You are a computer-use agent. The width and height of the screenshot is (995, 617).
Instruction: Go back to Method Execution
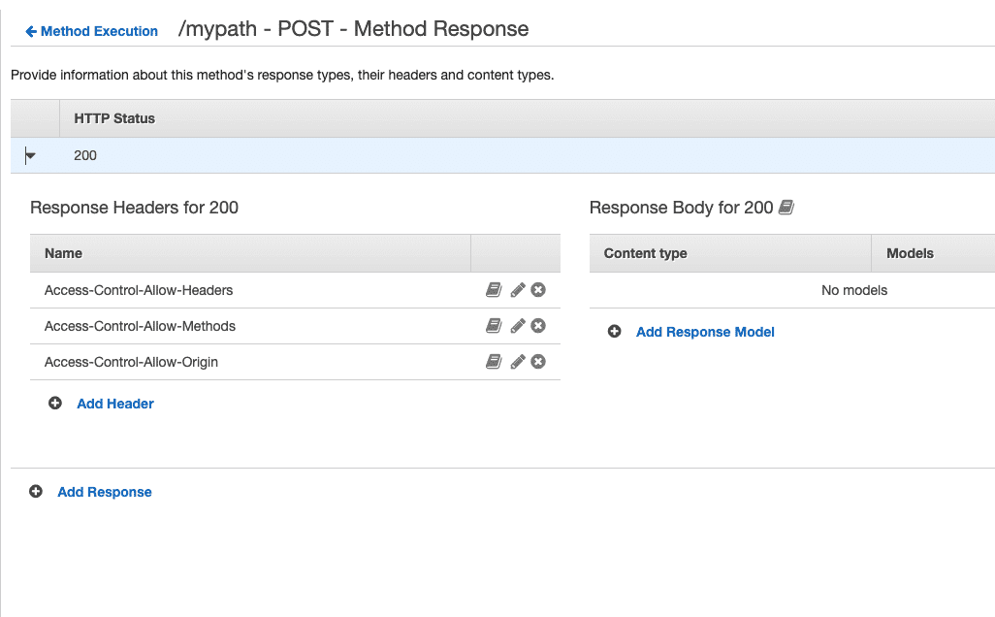point(91,31)
